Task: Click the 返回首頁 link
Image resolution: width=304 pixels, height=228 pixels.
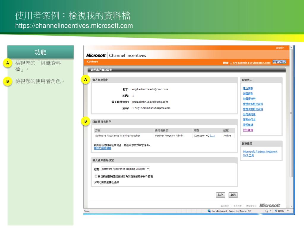Action: pos(248,130)
